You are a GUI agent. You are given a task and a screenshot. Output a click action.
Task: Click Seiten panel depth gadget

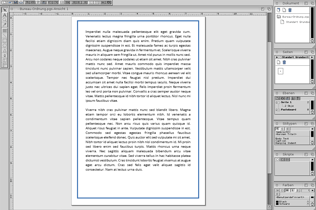[x=312, y=52]
